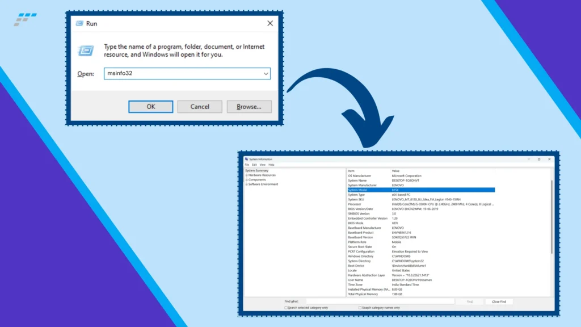Click the Browse... button in Run

(x=249, y=107)
